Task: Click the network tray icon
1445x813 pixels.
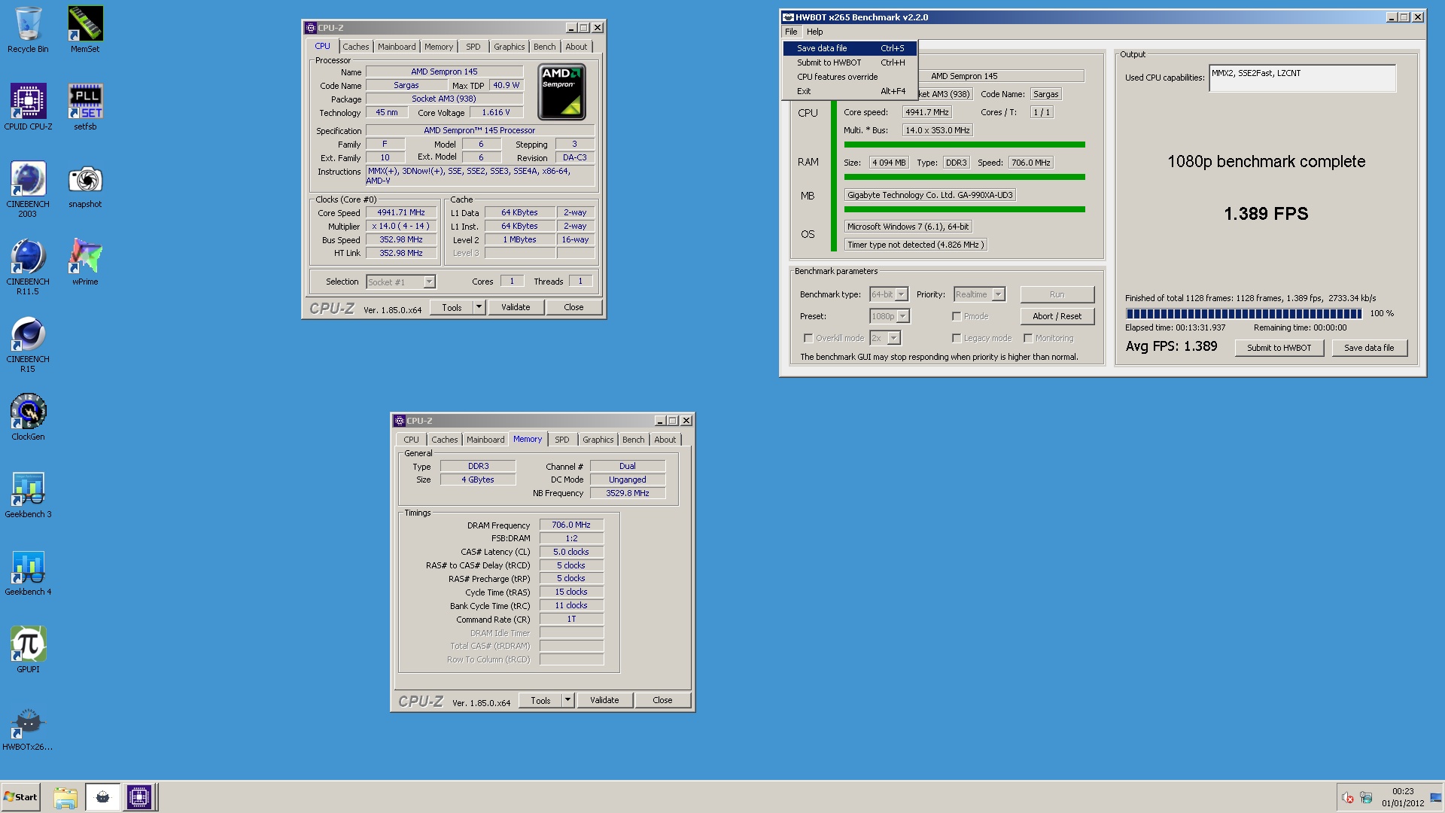Action: click(x=1366, y=797)
